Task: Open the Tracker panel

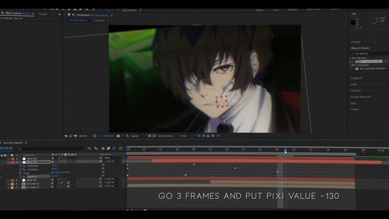Action: [354, 109]
